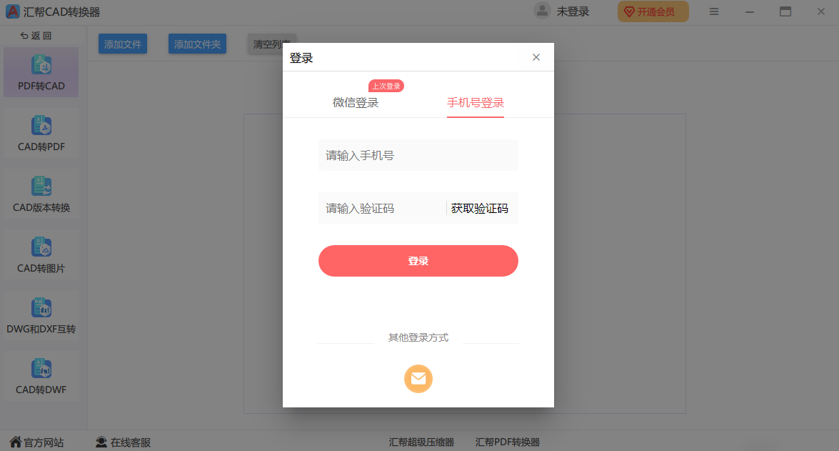Close the 登录 dialog
Screen dimensions: 839x451
pos(536,57)
